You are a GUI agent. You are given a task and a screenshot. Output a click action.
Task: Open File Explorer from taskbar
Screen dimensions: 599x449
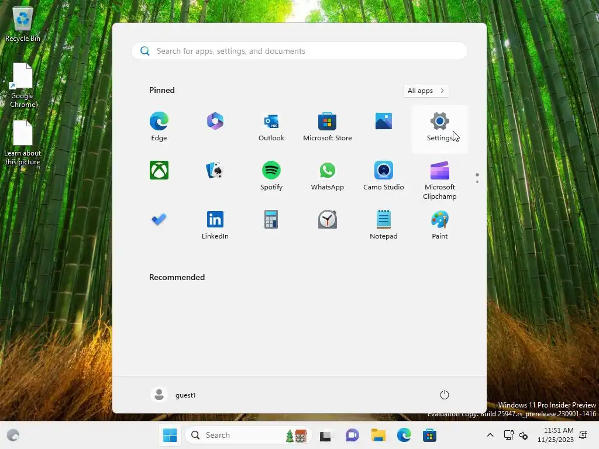pos(378,435)
